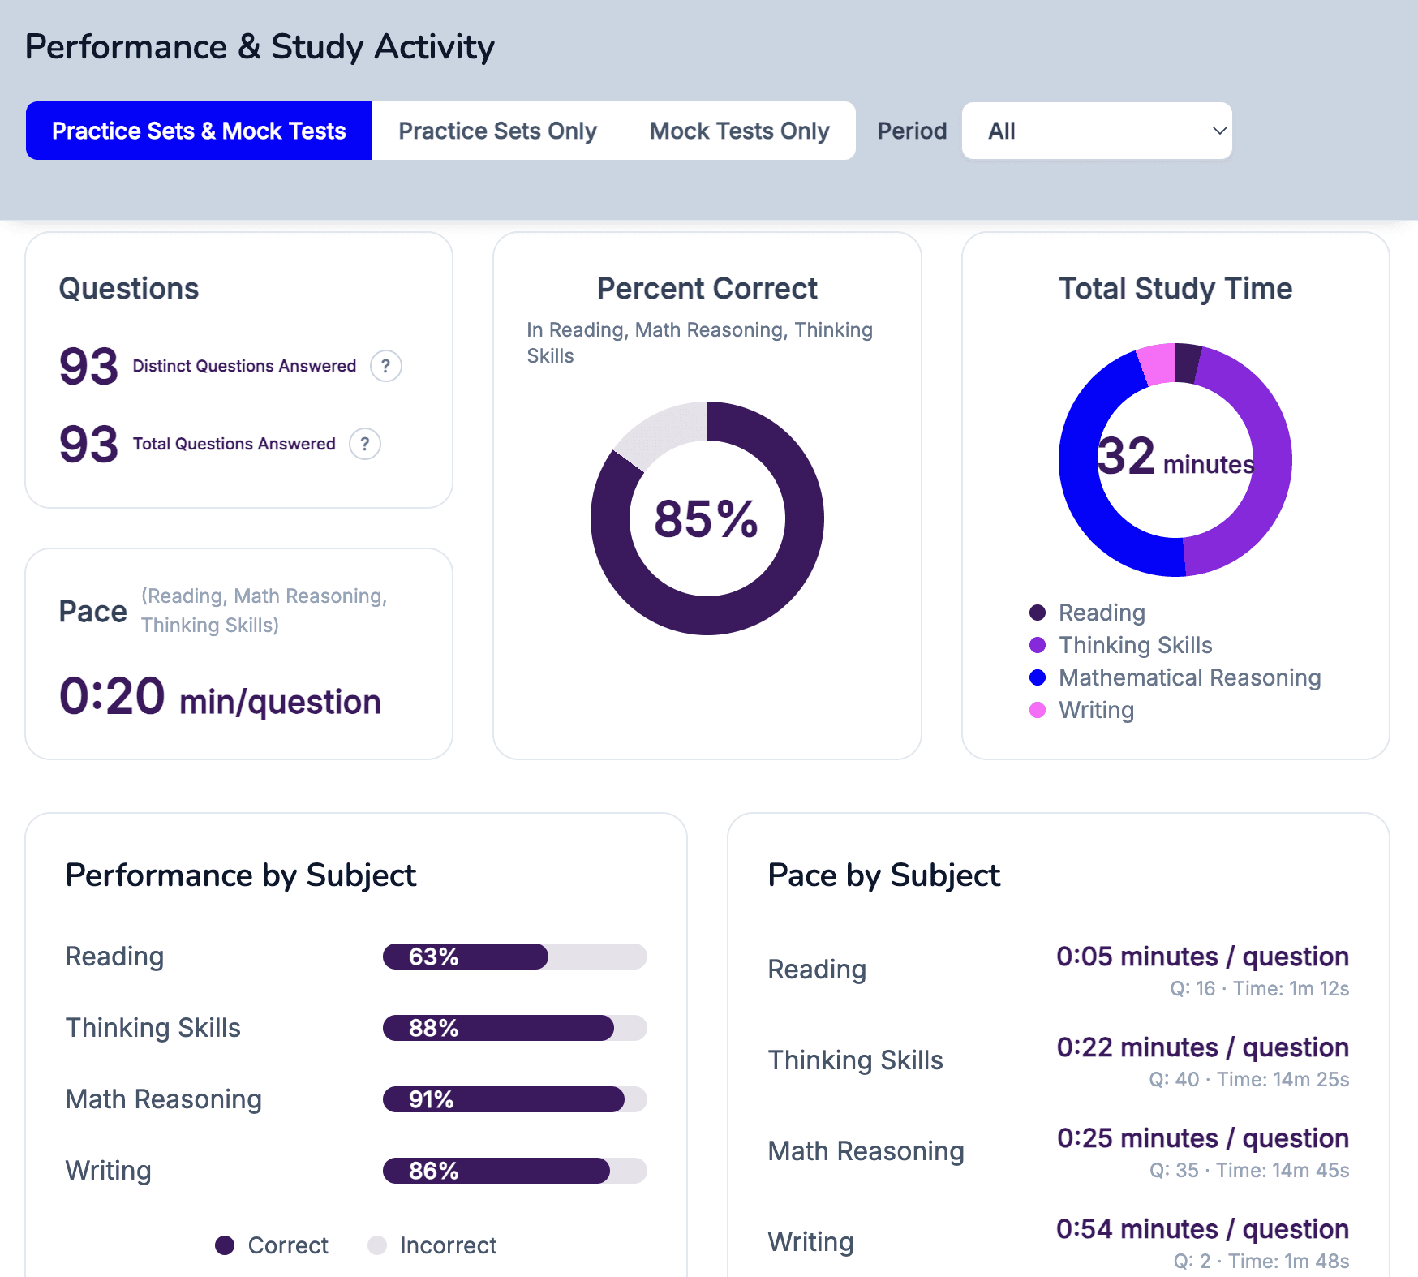Viewport: 1418px width, 1277px height.
Task: Click the Incorrect legend marker
Action: (x=378, y=1245)
